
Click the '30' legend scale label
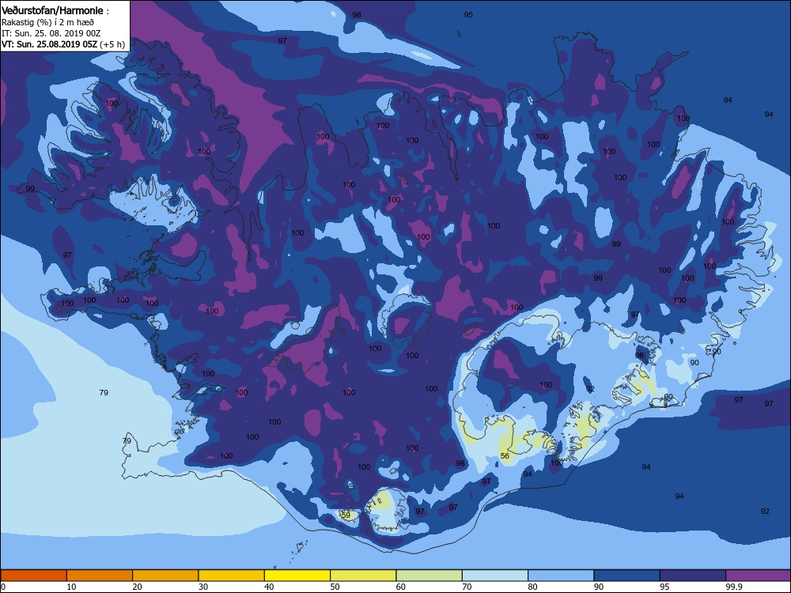(203, 587)
